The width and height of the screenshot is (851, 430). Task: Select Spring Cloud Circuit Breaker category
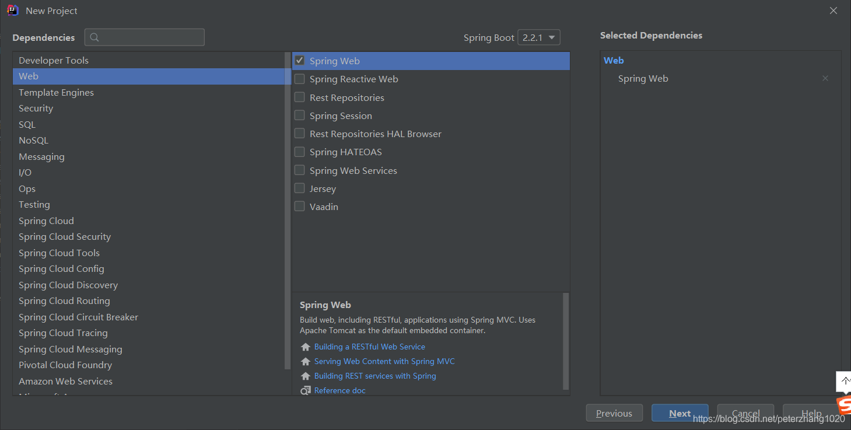[x=149, y=317]
